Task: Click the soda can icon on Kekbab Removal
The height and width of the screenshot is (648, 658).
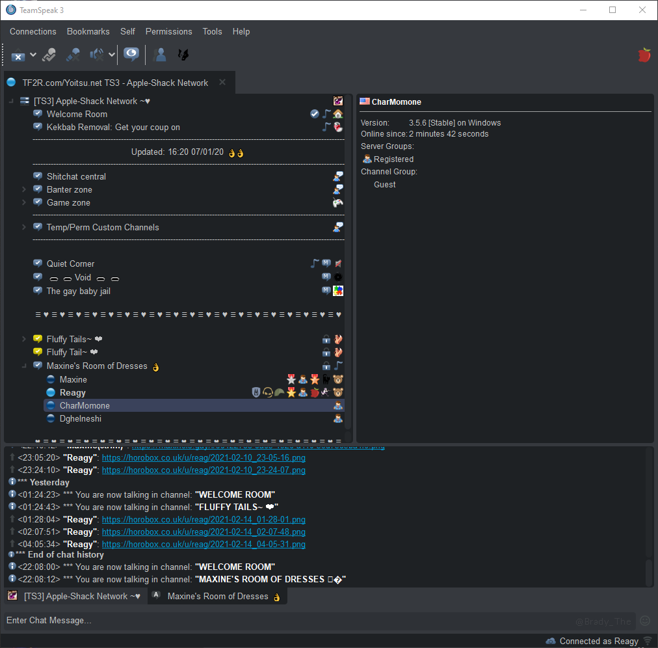Action: [338, 127]
